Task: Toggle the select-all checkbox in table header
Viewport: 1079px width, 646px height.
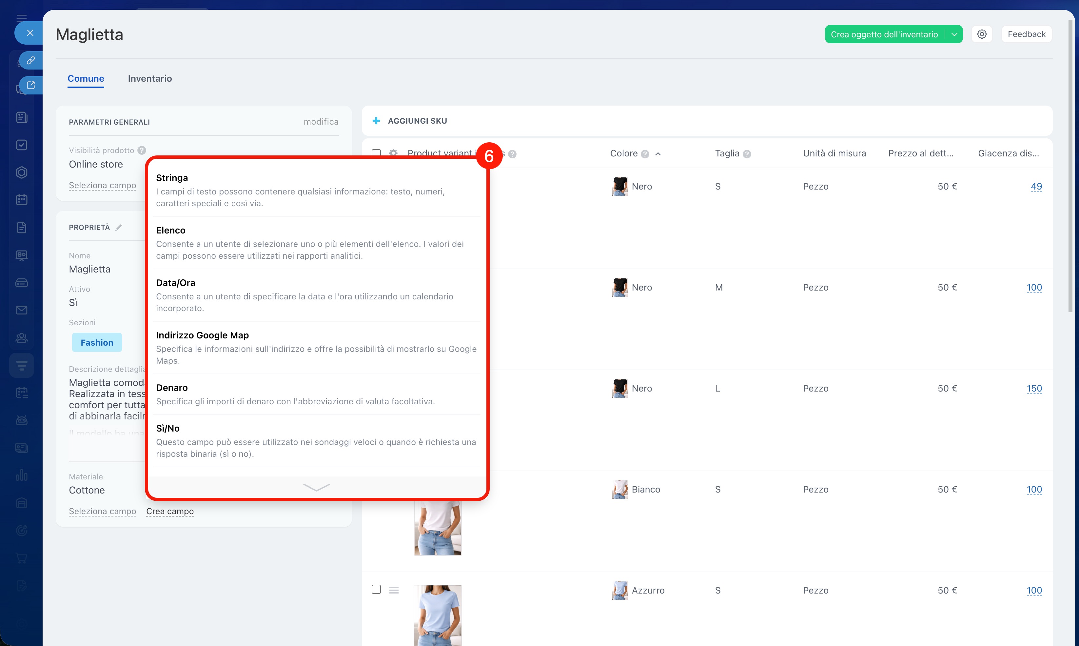Action: (376, 153)
